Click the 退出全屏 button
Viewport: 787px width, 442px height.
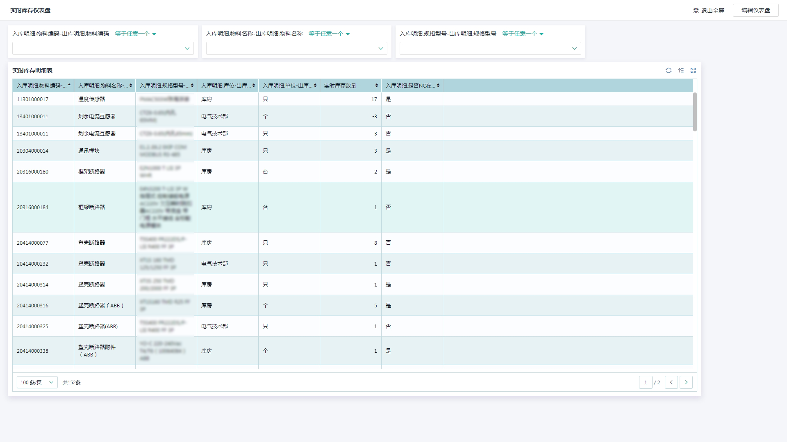pyautogui.click(x=709, y=10)
